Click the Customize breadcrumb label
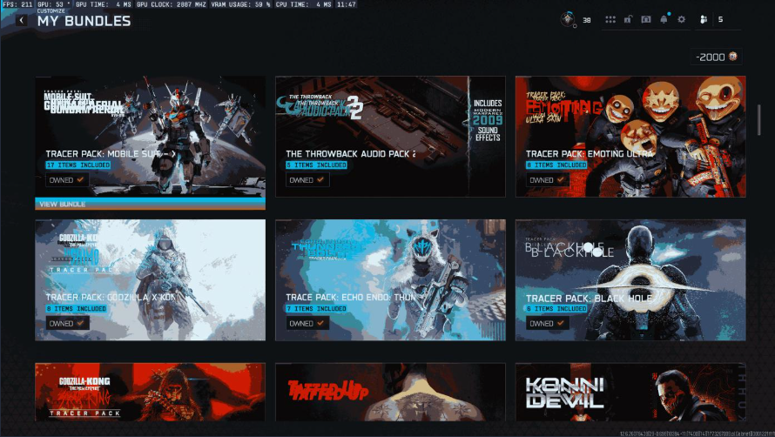Screen dimensions: 775x437 51,10
